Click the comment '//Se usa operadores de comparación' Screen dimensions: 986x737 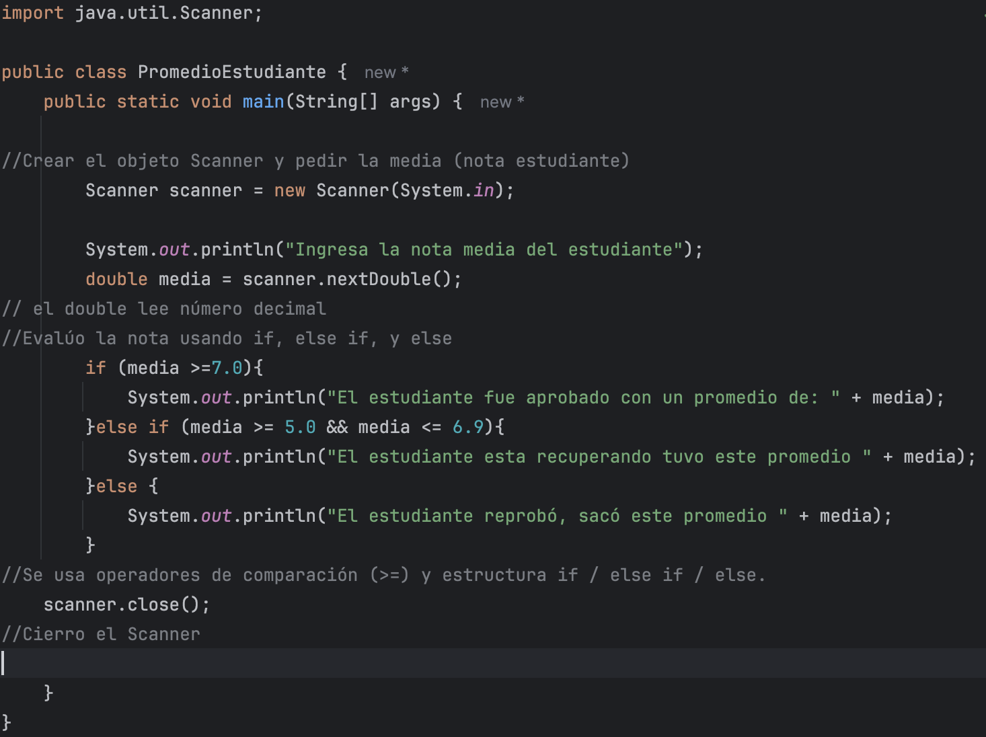[383, 575]
